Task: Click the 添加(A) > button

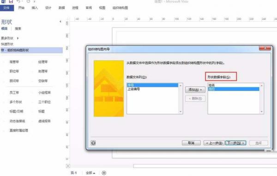Action: point(195,90)
